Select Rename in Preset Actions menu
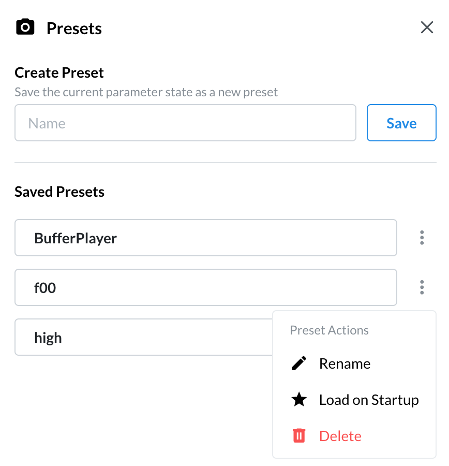This screenshot has height=466, width=449. pyautogui.click(x=354, y=363)
